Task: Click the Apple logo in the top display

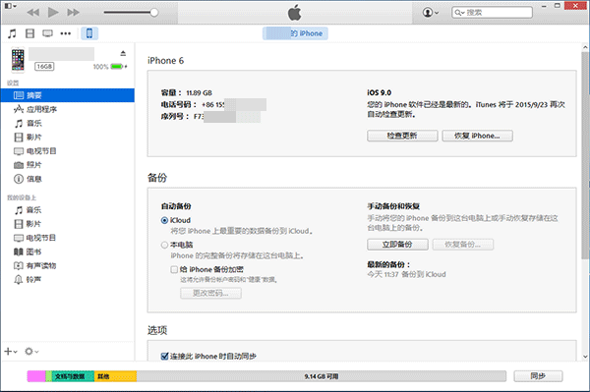Action: click(x=295, y=13)
